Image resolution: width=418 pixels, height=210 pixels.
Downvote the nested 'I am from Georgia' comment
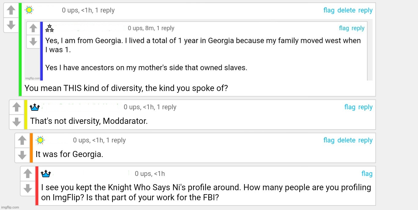(x=33, y=41)
